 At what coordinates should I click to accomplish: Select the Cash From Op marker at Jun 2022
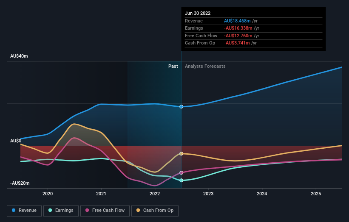[x=182, y=154]
